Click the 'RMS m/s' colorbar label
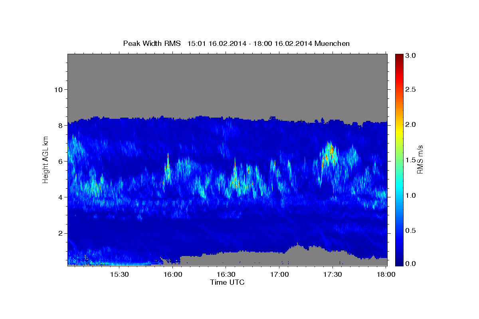Image resolution: width=479 pixels, height=319 pixels. (x=420, y=159)
